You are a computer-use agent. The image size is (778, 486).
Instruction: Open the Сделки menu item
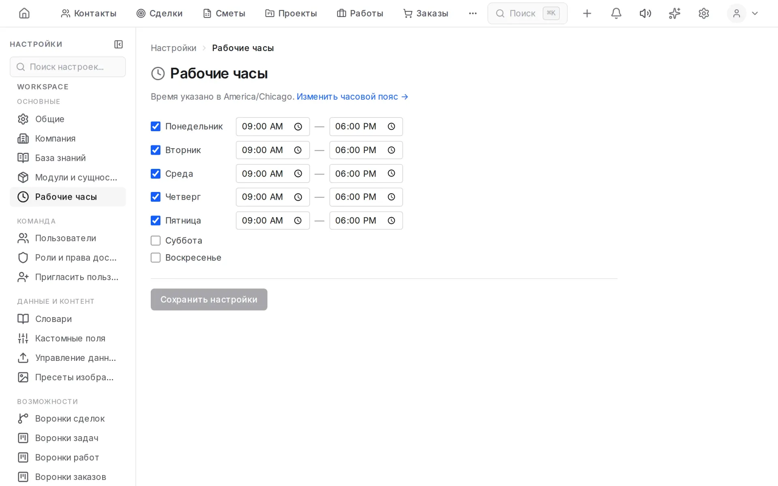click(x=159, y=13)
